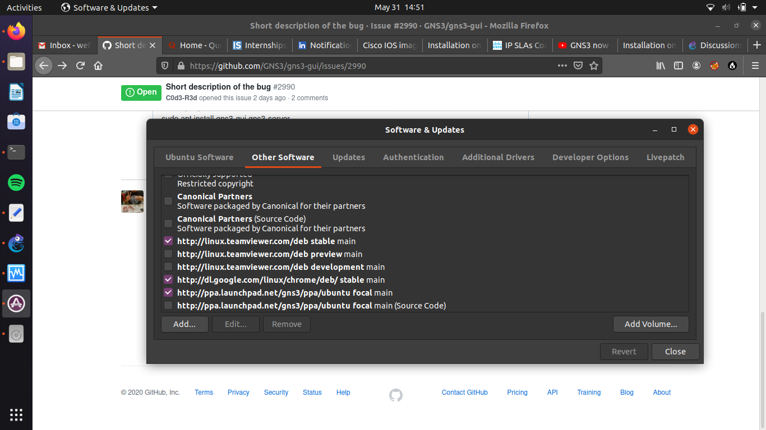
Task: Open the Firefox tracking protection shield icon
Action: [164, 66]
